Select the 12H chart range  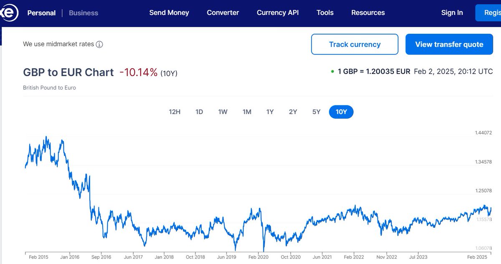pyautogui.click(x=175, y=112)
